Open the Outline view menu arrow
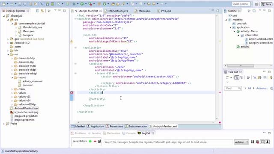 [260, 10]
